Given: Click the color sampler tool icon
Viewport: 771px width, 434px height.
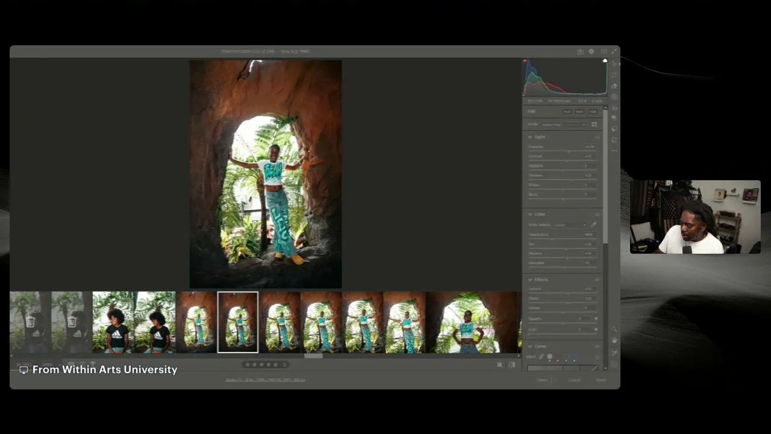Looking at the screenshot, I should (x=614, y=353).
